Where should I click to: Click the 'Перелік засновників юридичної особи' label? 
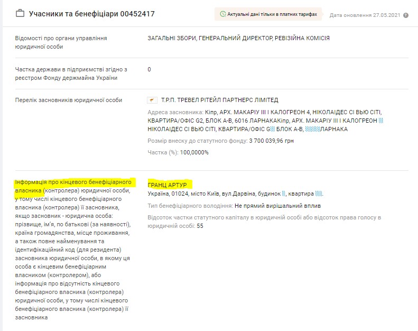(69, 100)
